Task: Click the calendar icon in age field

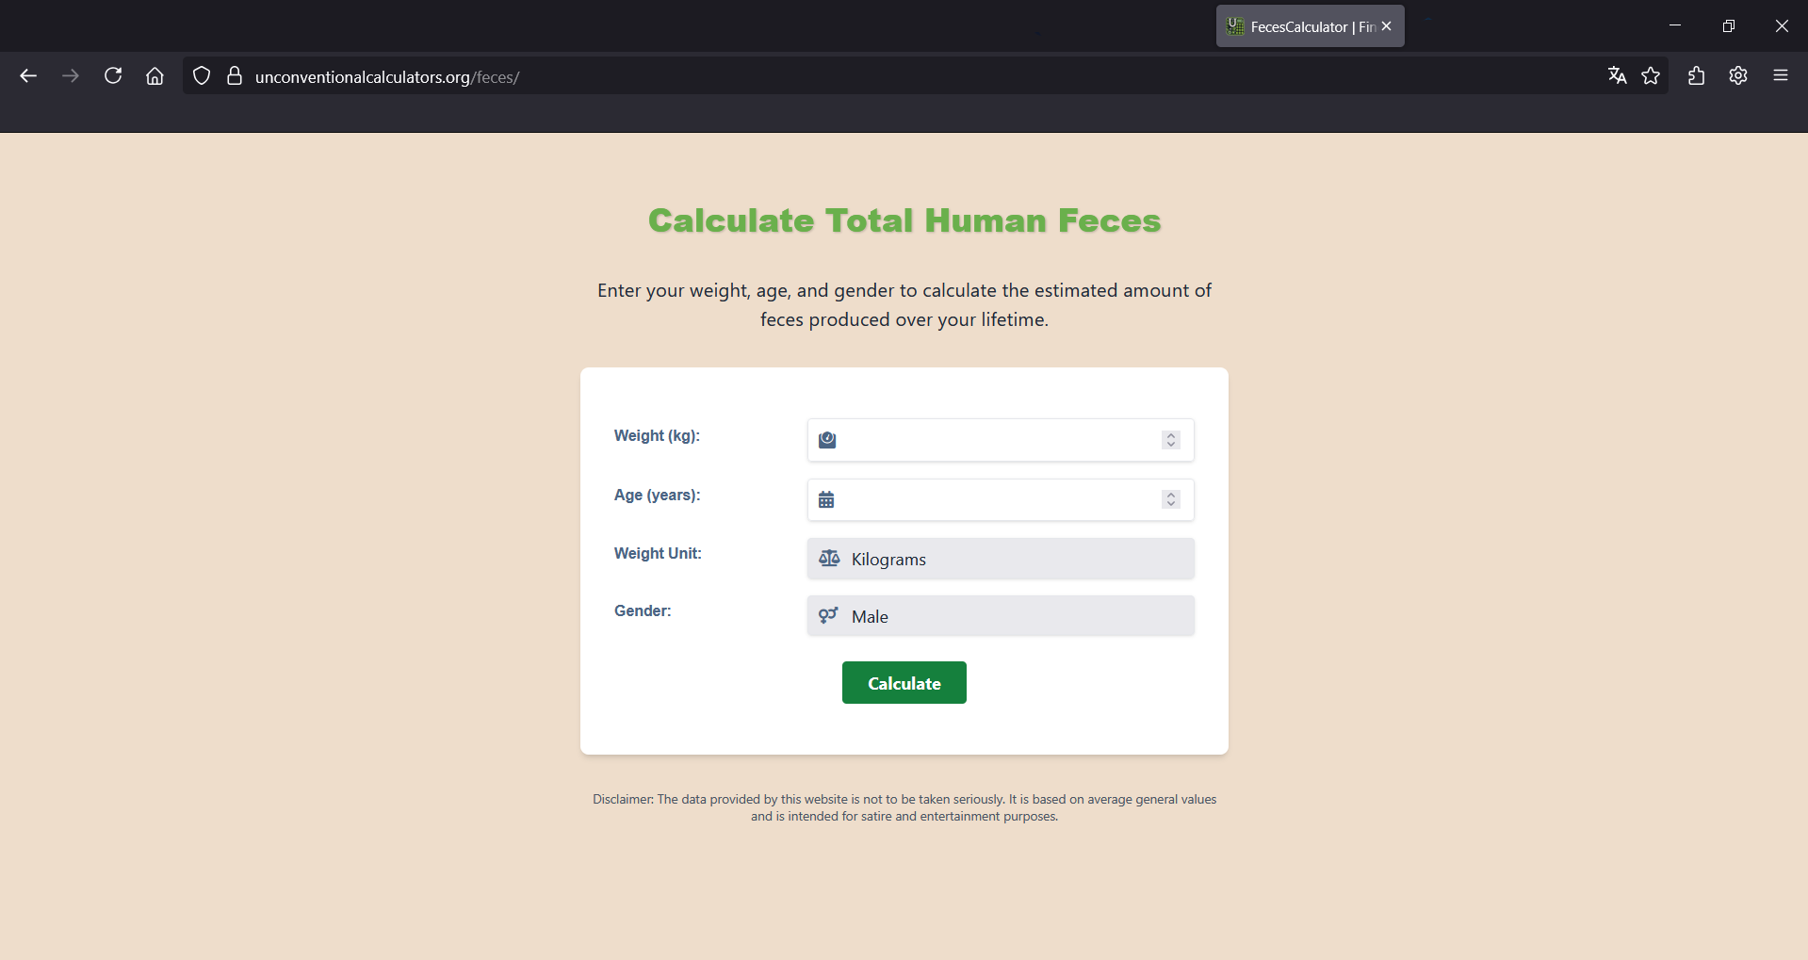Action: [826, 499]
